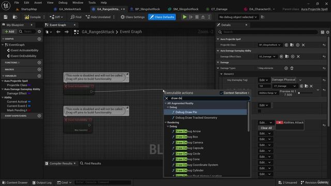Compile the blueprint
This screenshot has width=331, height=186.
[33, 17]
